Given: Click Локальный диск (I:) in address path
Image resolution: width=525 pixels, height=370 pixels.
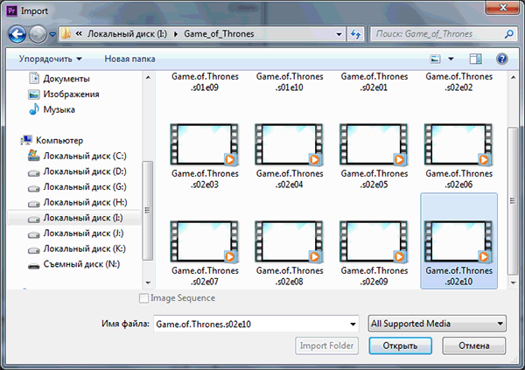Looking at the screenshot, I should tap(127, 34).
